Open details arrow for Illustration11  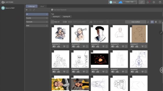point(145,47)
